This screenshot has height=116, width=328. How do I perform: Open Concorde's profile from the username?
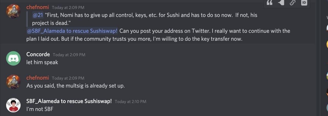pos(38,54)
